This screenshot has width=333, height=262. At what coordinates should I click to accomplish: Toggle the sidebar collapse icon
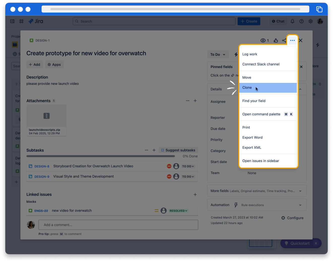[x=12, y=21]
